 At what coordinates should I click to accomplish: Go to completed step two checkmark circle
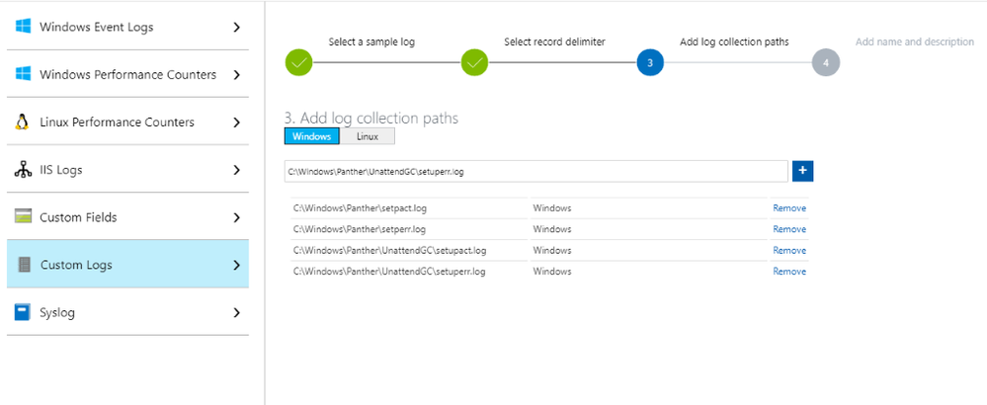pos(474,63)
